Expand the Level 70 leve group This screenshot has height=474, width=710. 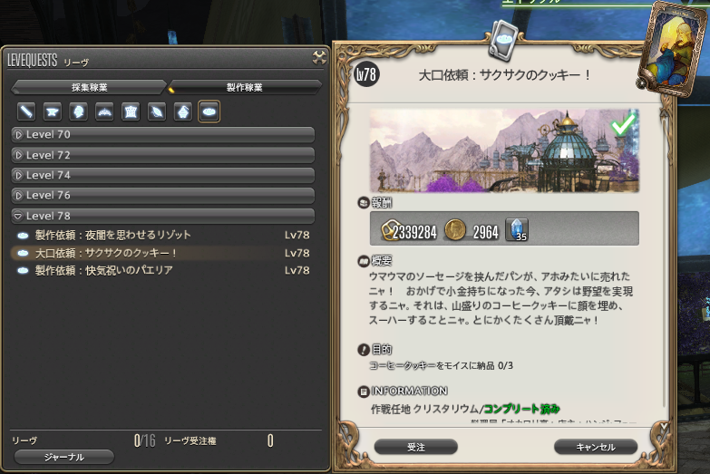(163, 134)
